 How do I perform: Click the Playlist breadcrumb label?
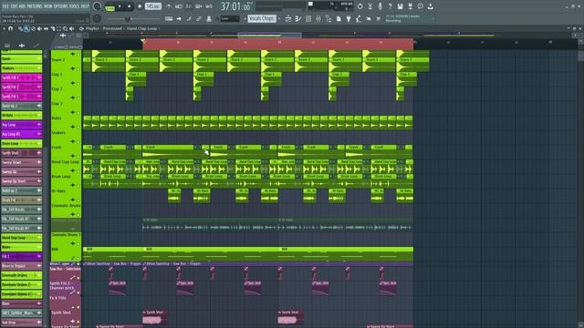pyautogui.click(x=92, y=28)
